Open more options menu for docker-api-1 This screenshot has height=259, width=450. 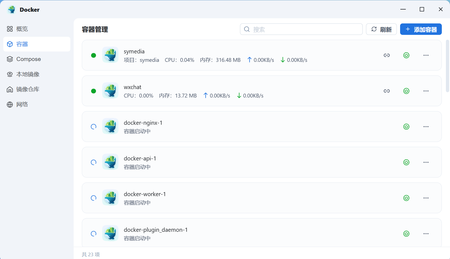pos(426,162)
